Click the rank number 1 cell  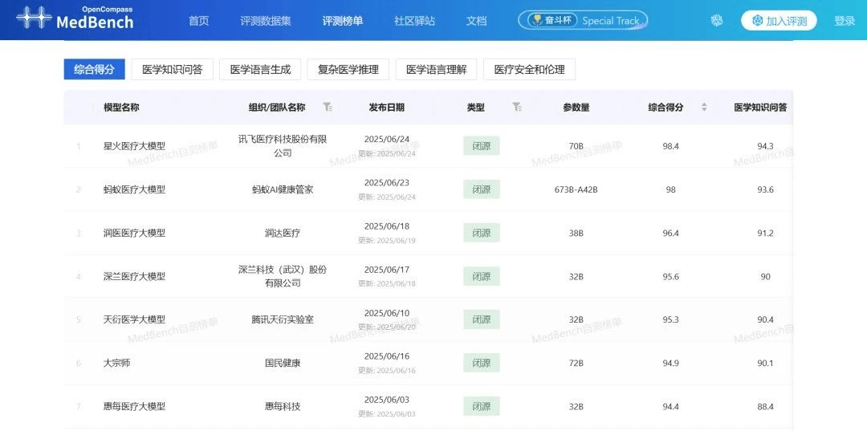[x=79, y=146]
